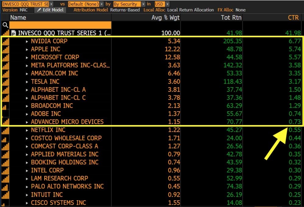Click Intel's CTR value 0.30

295,170
